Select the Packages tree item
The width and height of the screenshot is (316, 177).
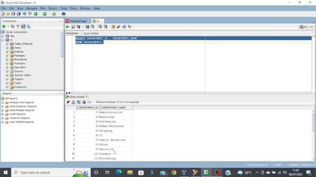coord(20,56)
